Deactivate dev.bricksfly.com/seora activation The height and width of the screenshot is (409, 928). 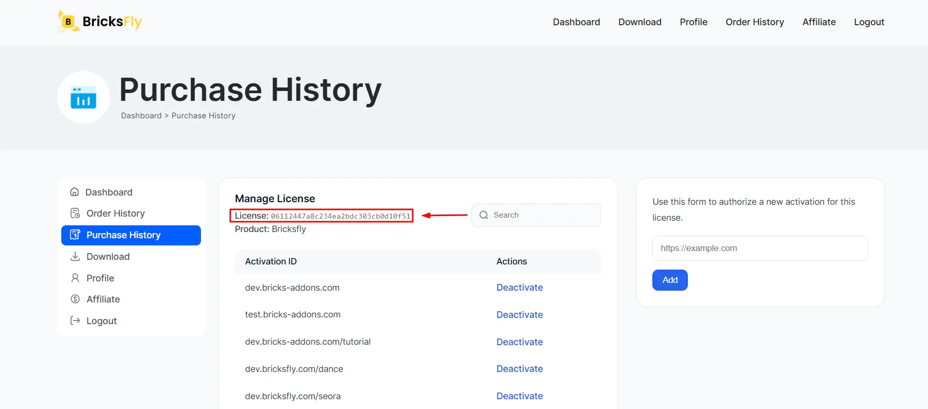click(x=519, y=396)
